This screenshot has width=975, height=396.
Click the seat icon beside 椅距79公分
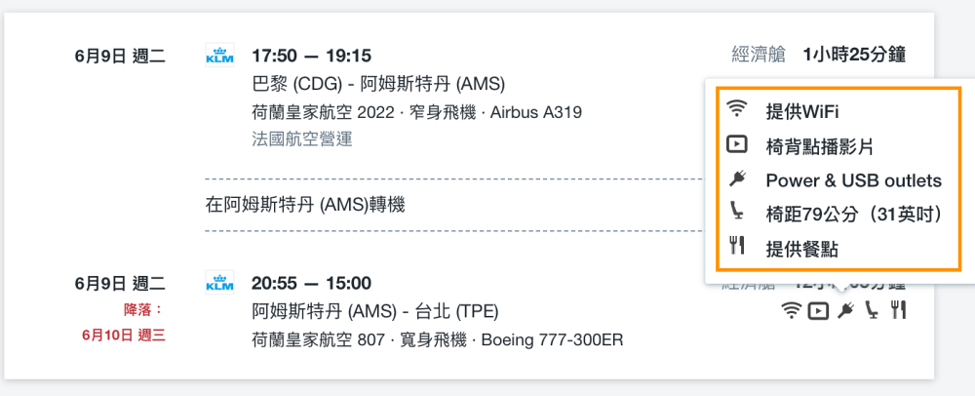737,212
